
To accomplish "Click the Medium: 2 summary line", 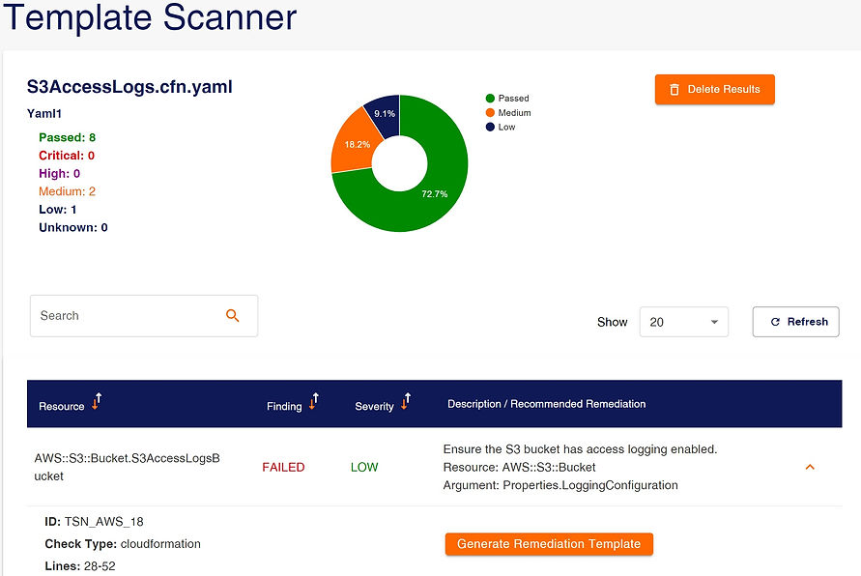I will click(67, 191).
